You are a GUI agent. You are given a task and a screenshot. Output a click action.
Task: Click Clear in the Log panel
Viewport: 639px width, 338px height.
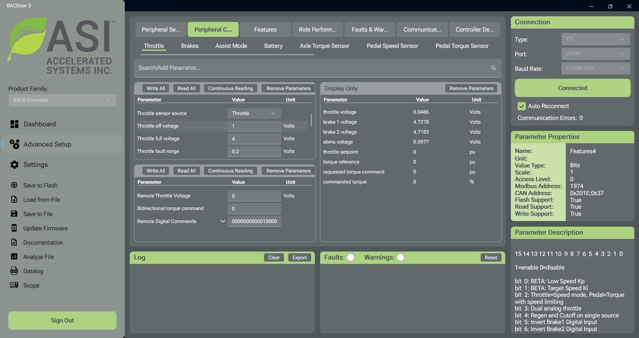tap(274, 258)
